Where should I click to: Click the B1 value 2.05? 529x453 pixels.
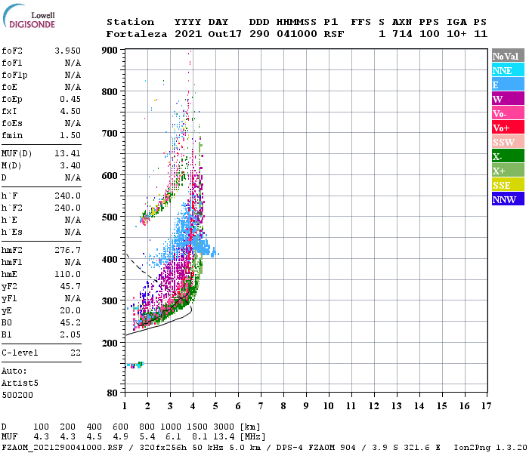tap(70, 334)
